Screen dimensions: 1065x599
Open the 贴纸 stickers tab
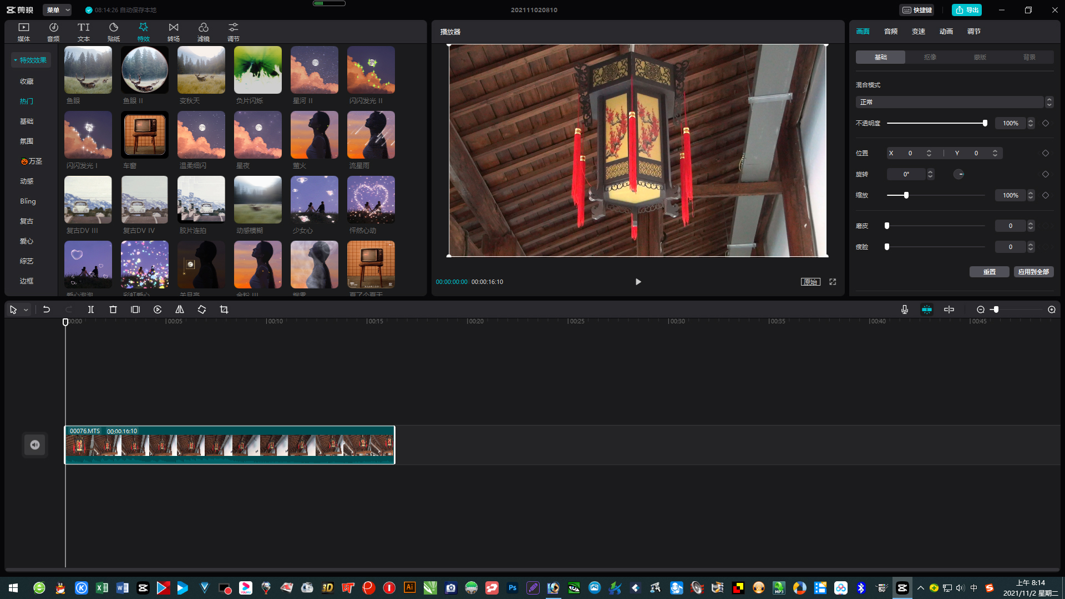113,32
